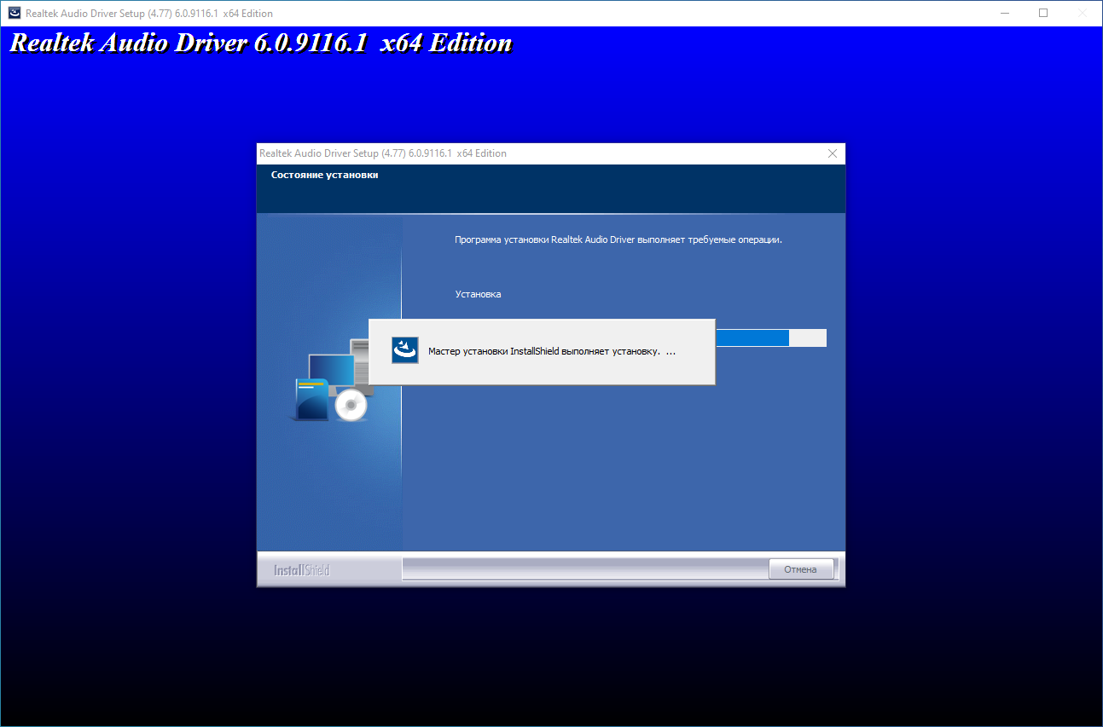This screenshot has height=727, width=1103.
Task: Click the inner dialog title 'Realtek Audio Driver Setup (4.77)'
Action: (x=383, y=153)
